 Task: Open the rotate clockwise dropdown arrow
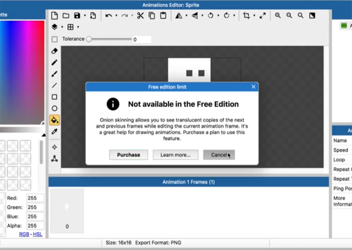click(234, 16)
